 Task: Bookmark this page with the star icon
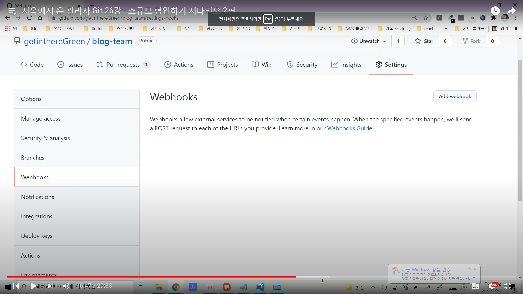pyautogui.click(x=425, y=18)
